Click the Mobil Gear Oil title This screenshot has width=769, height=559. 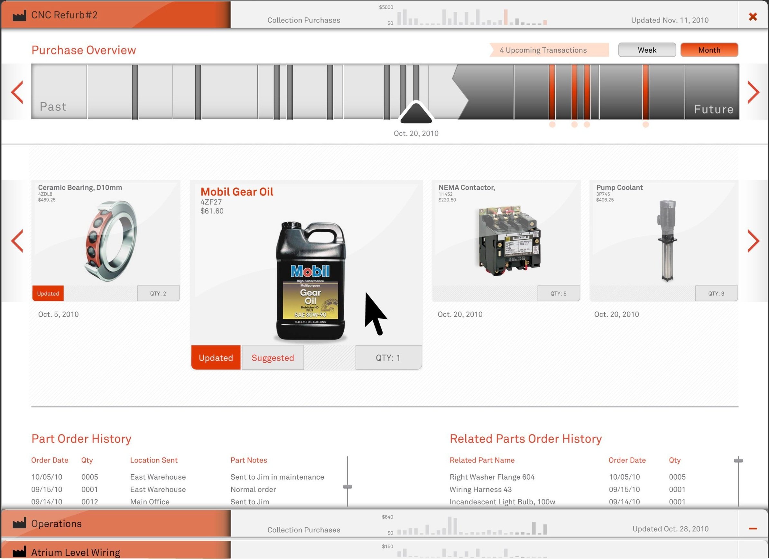[x=237, y=192]
